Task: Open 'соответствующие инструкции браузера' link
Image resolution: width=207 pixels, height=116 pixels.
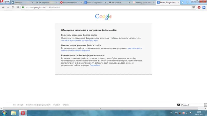Action: click(x=79, y=40)
